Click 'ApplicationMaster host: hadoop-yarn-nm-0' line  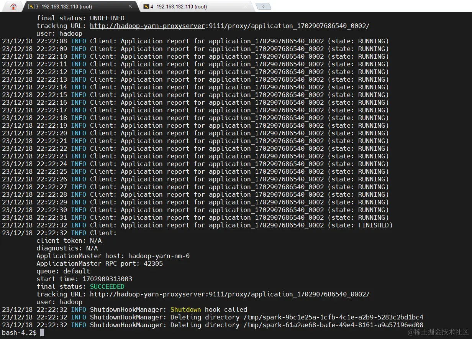(113, 256)
